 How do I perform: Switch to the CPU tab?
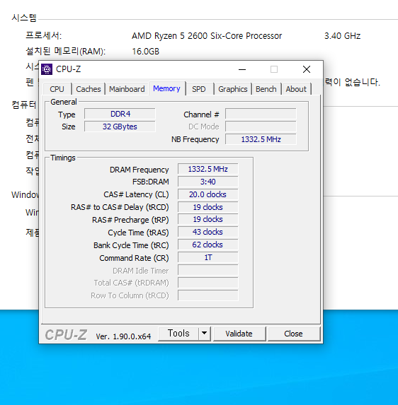57,89
